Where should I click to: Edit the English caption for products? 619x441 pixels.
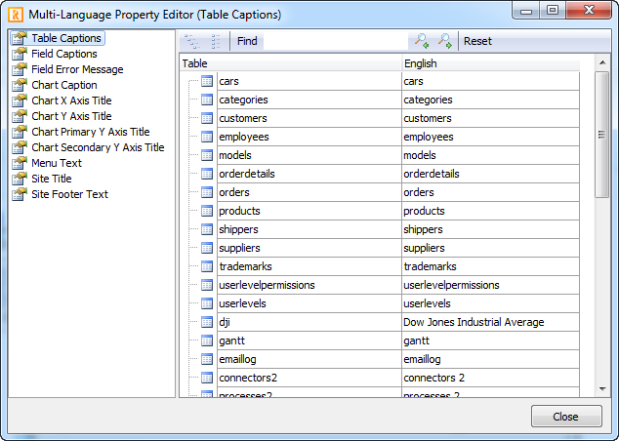click(490, 211)
